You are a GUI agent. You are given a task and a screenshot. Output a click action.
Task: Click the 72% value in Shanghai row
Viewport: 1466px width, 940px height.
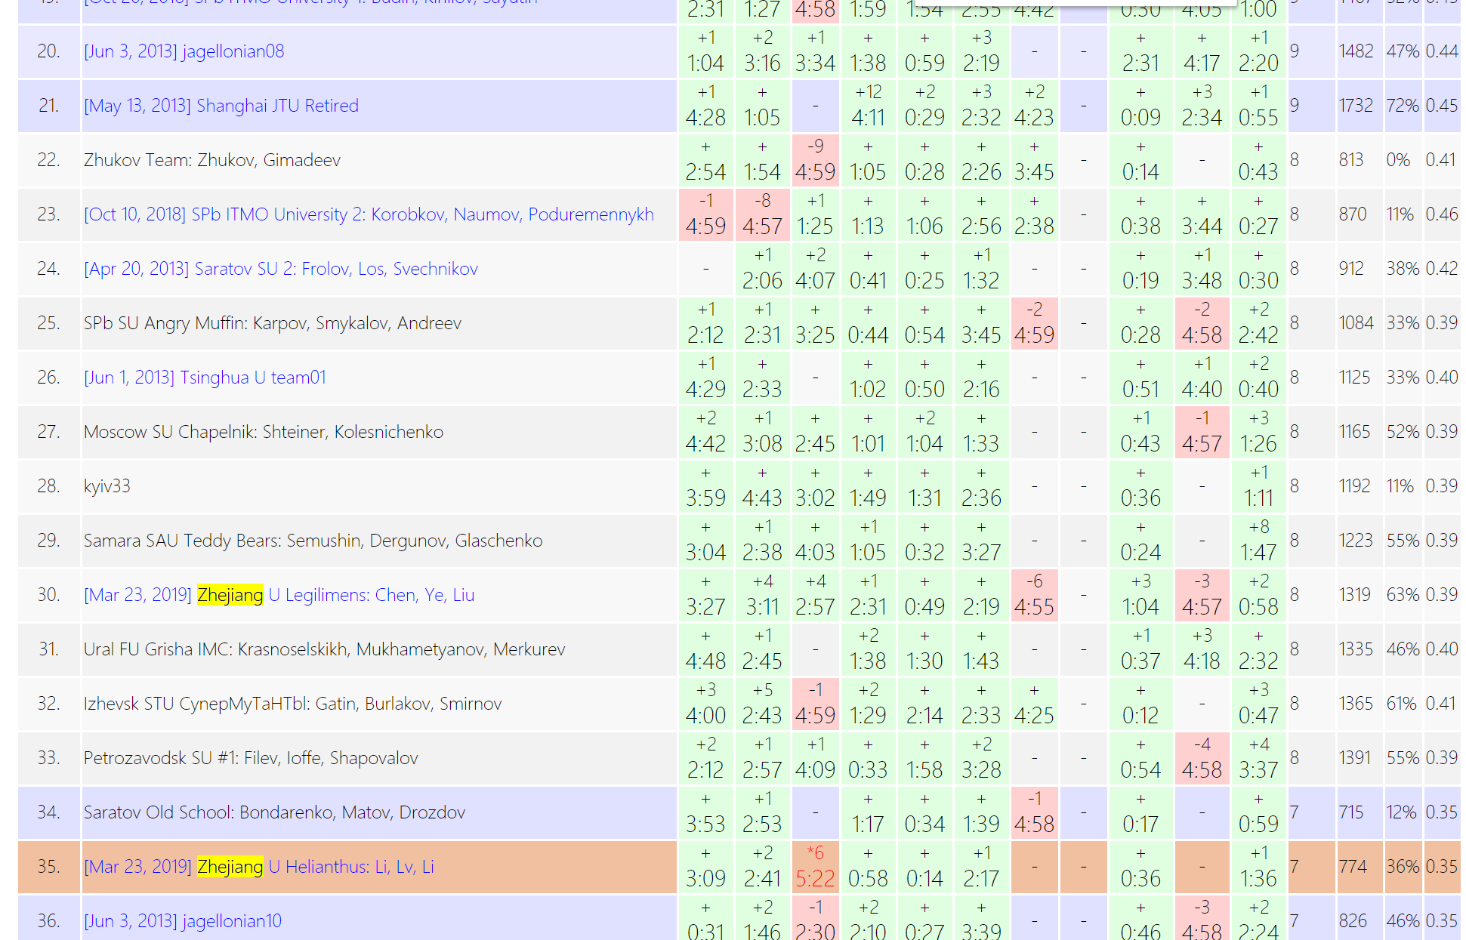(1402, 106)
